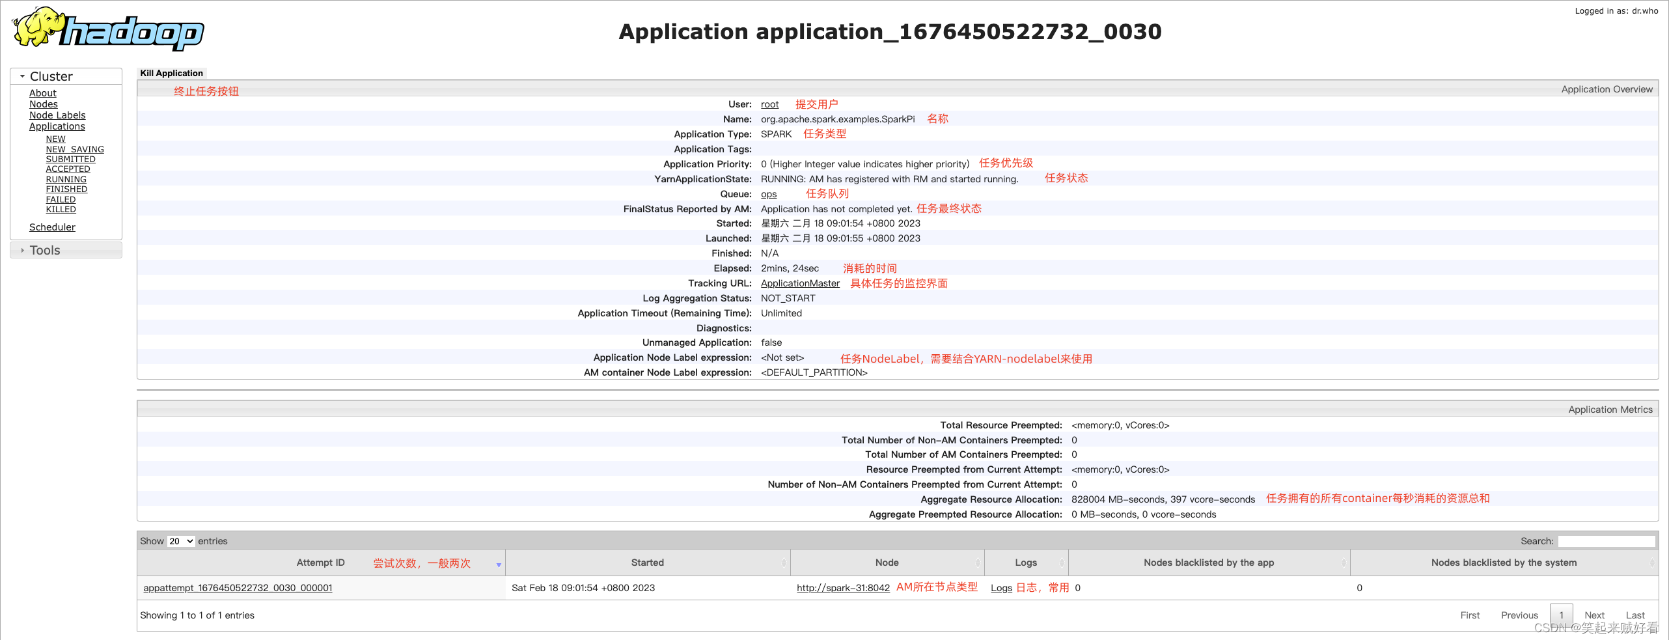Screen dimensions: 1669x640
Task: Show RUNNING applications
Action: click(x=66, y=179)
